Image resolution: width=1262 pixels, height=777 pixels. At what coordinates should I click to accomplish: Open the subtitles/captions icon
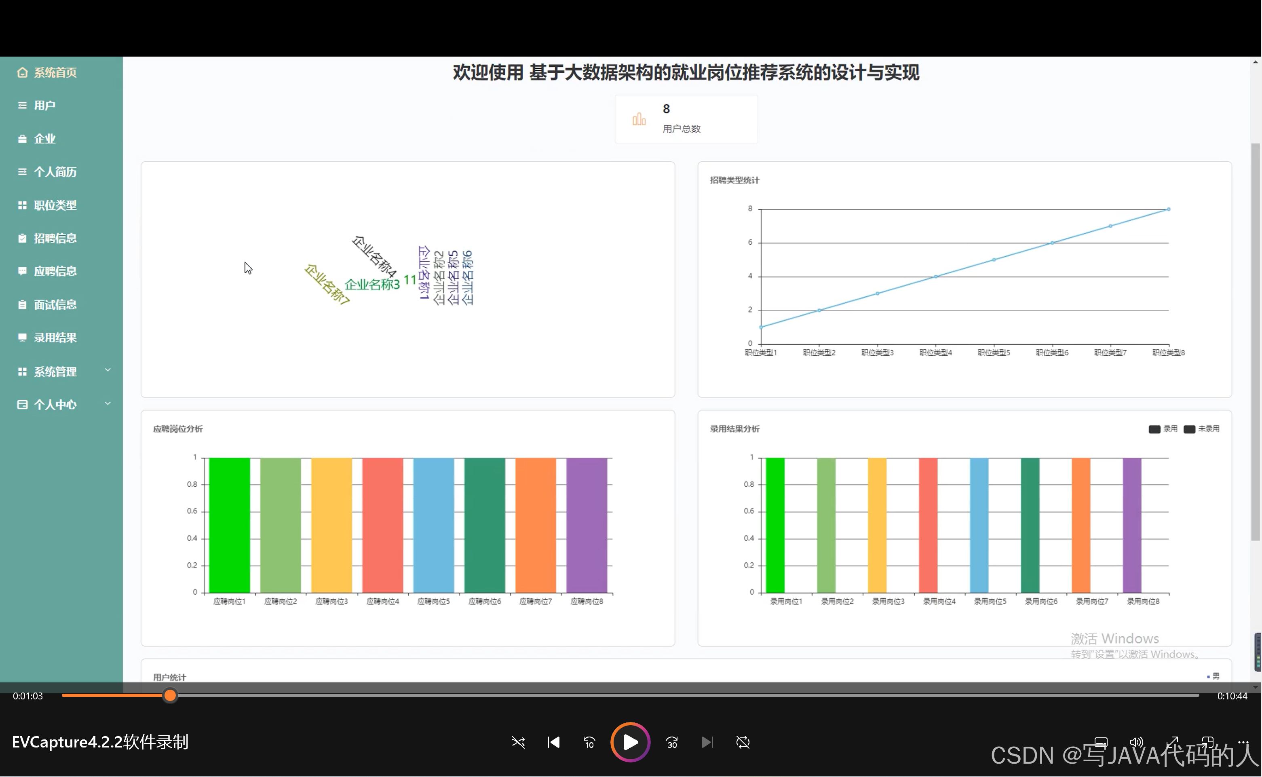[x=1101, y=742]
